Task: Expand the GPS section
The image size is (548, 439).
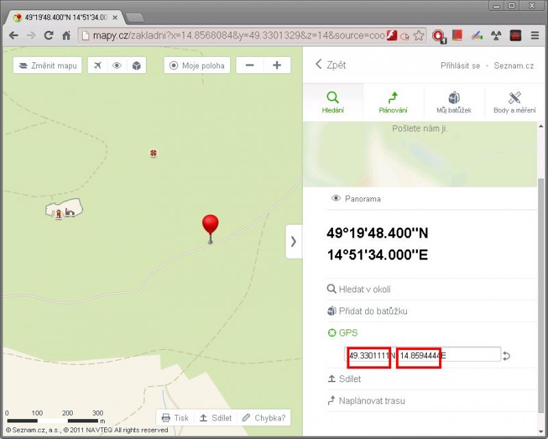Action: [348, 333]
